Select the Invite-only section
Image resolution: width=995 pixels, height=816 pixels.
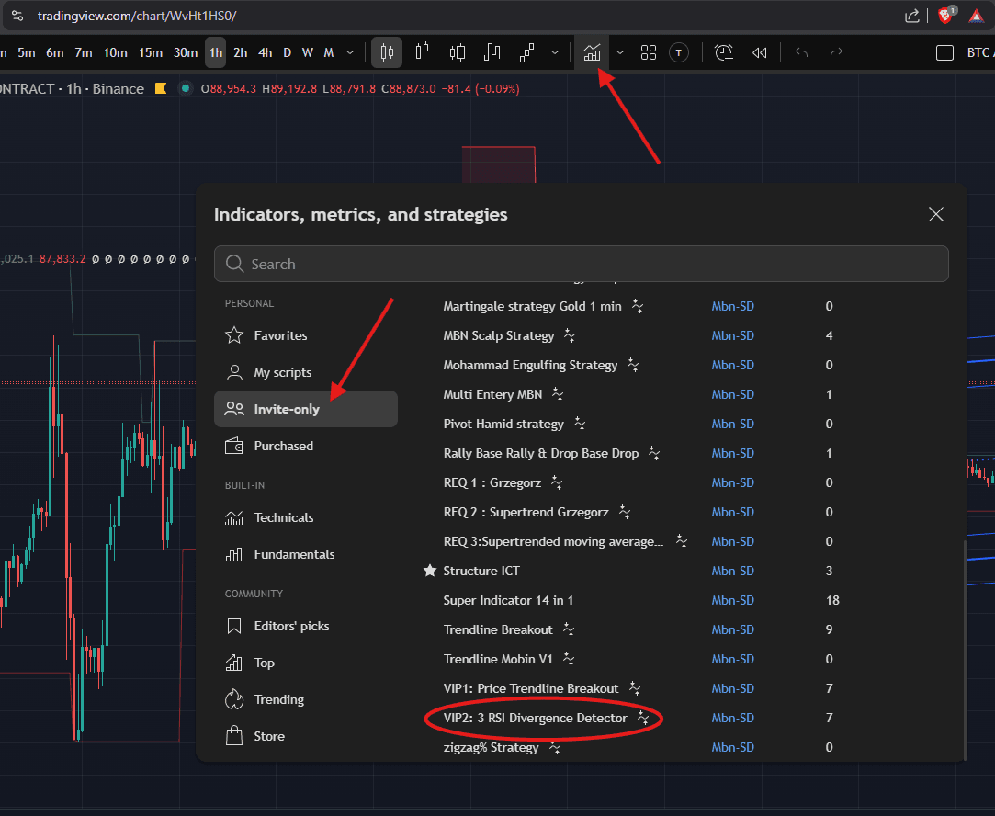[306, 409]
